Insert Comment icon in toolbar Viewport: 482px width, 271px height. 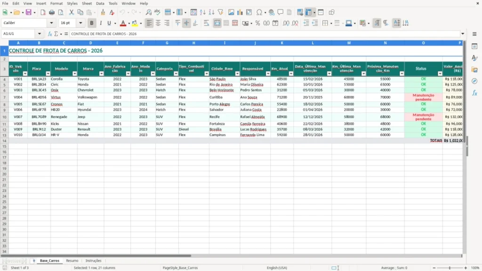point(281,12)
